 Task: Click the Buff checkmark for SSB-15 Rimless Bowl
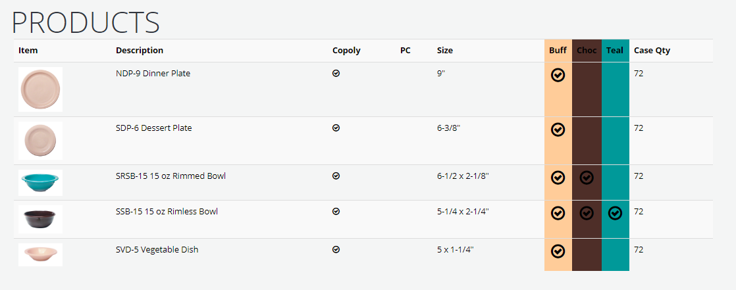(x=558, y=213)
